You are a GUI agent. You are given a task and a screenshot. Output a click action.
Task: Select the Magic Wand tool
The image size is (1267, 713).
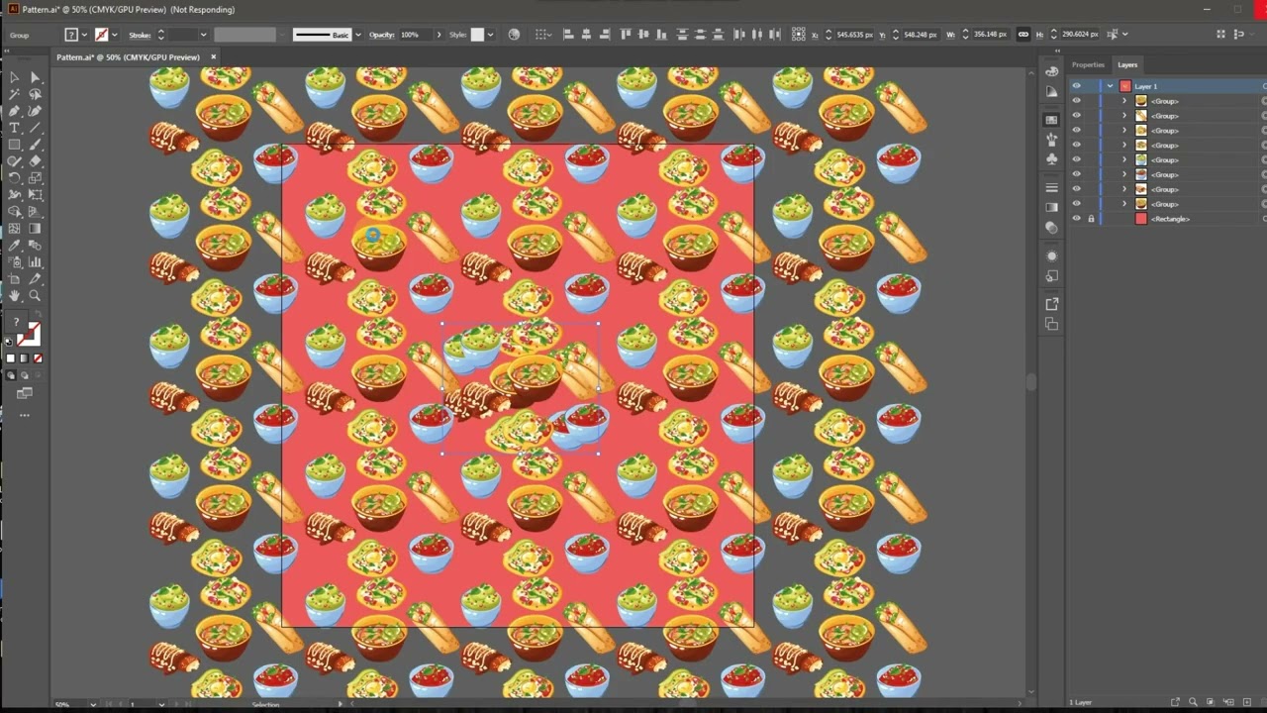point(15,93)
